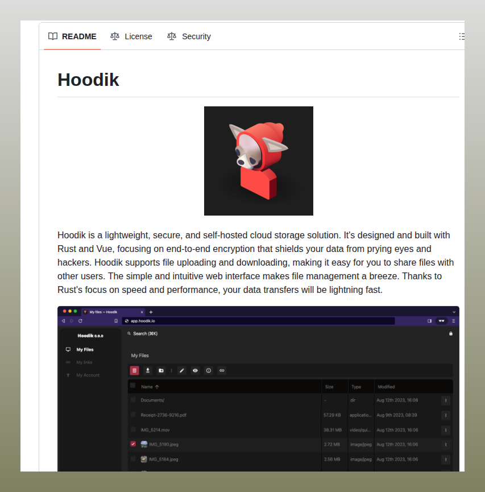Image resolution: width=485 pixels, height=492 pixels.
Task: Toggle the checkbox for Documents/ row
Action: (133, 400)
